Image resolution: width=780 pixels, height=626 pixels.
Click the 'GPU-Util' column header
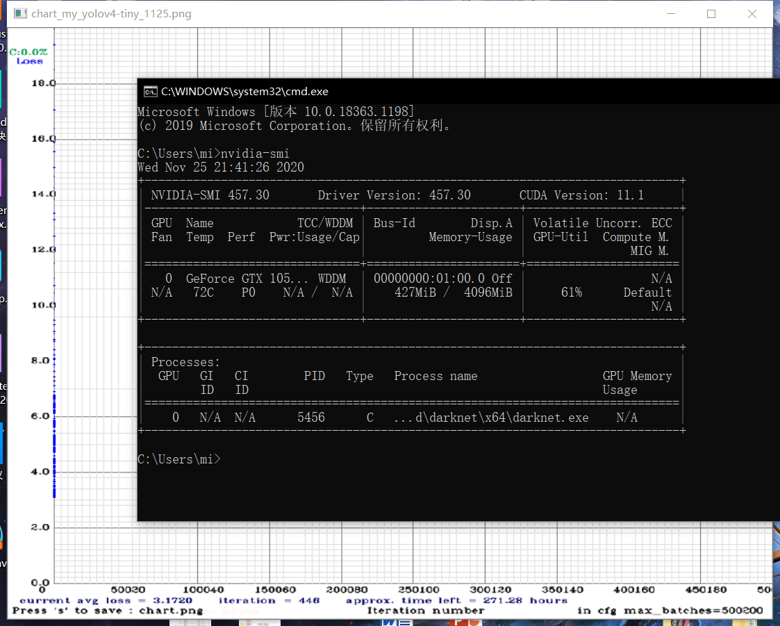(x=561, y=237)
